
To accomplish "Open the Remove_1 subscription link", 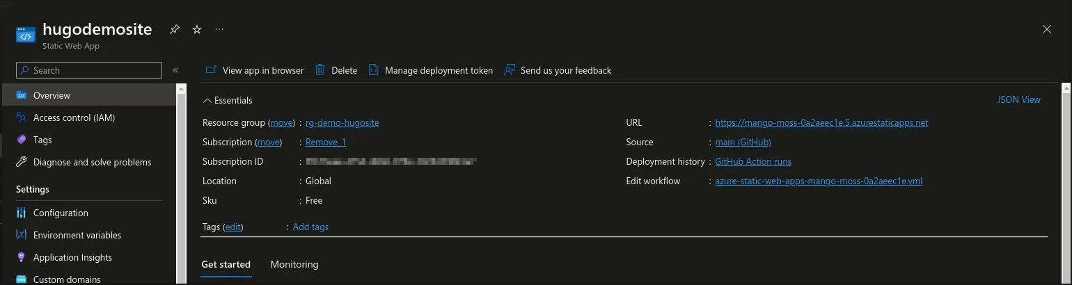I will 326,142.
